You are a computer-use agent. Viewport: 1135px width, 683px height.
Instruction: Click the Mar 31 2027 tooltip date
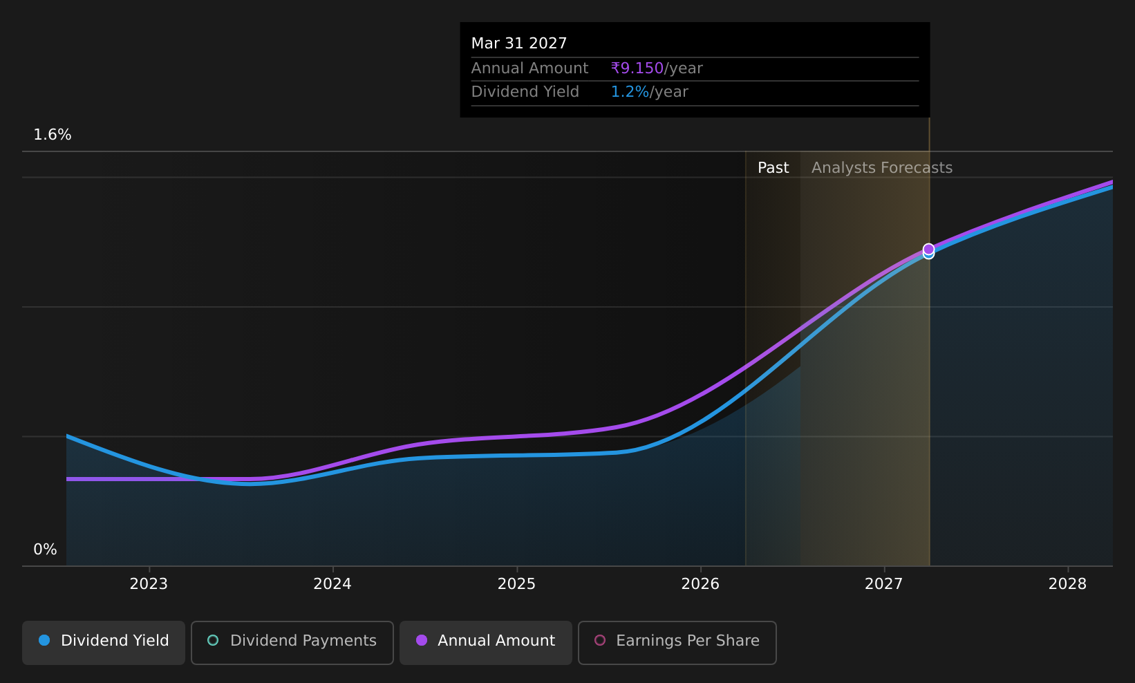[519, 44]
